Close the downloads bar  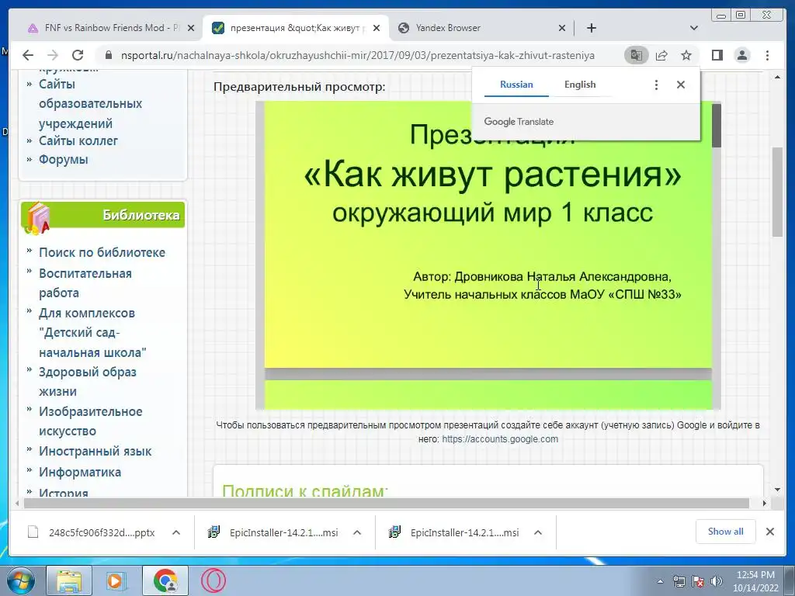tap(770, 532)
